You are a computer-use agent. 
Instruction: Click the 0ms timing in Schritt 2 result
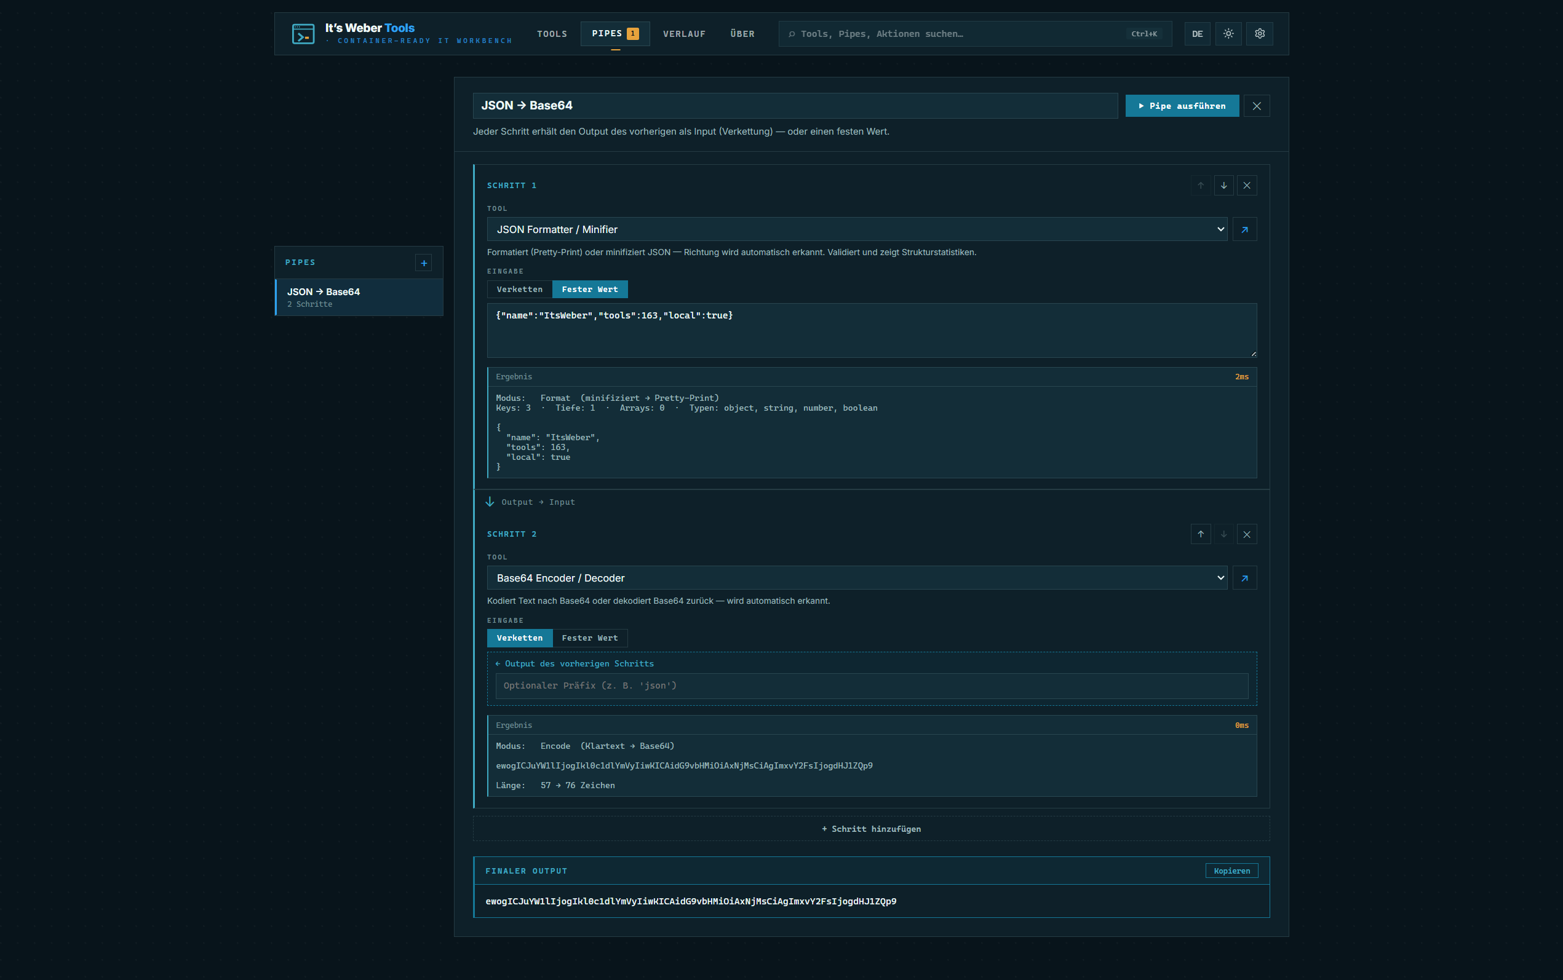(1241, 725)
